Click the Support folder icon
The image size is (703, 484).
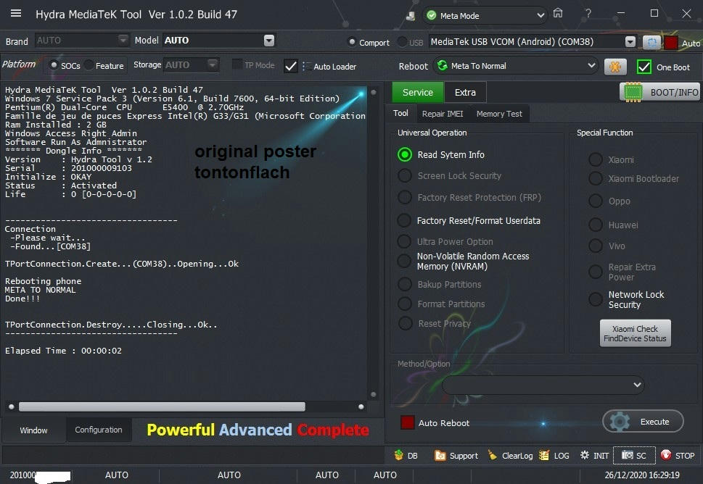pyautogui.click(x=440, y=455)
